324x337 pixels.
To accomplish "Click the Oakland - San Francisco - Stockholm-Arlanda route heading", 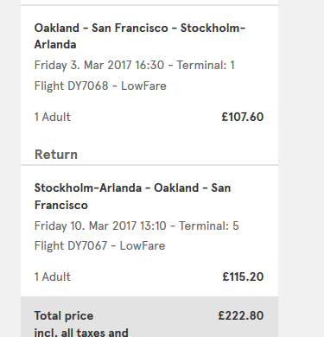I will click(x=140, y=36).
